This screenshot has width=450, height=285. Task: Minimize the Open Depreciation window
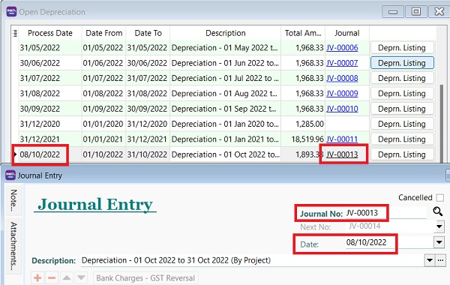point(393,12)
